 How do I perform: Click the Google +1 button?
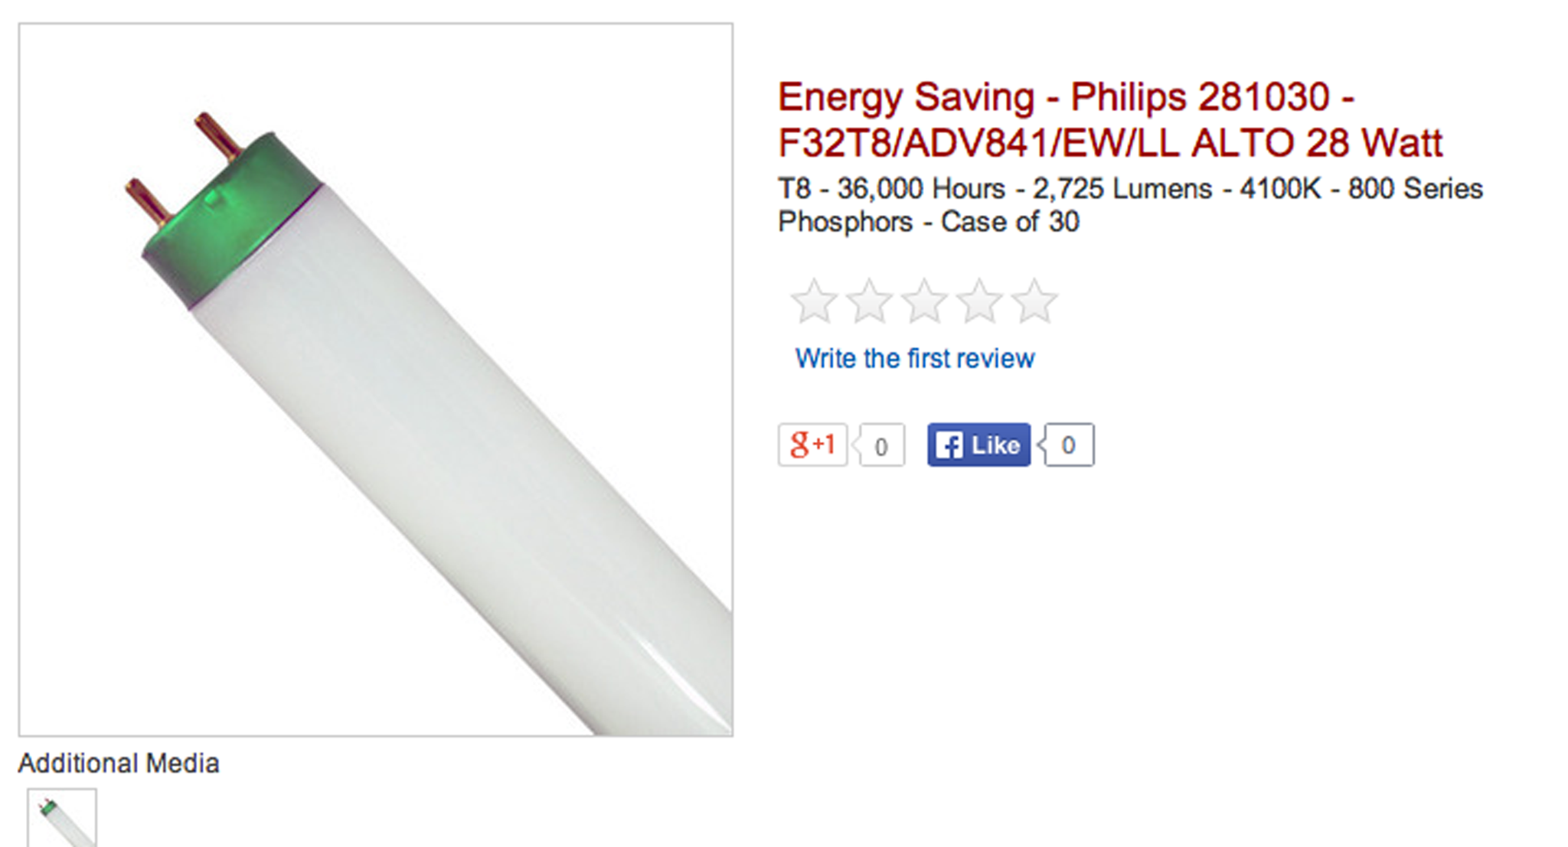point(812,445)
